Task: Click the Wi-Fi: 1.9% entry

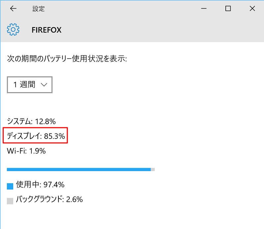Action: pyautogui.click(x=26, y=151)
